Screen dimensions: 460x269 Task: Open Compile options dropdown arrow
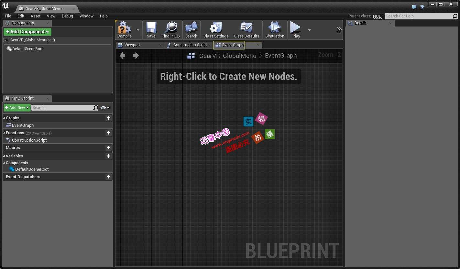138,30
